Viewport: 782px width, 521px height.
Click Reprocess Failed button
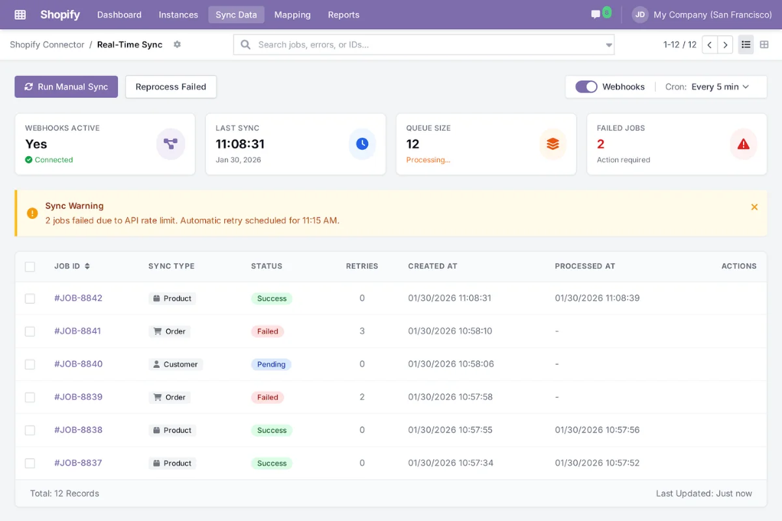[171, 87]
